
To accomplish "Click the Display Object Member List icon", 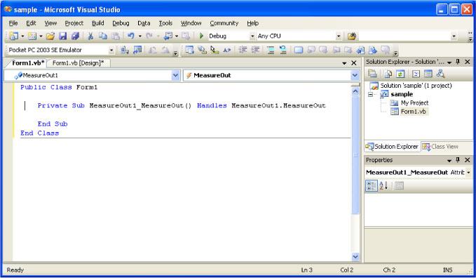I will point(189,50).
